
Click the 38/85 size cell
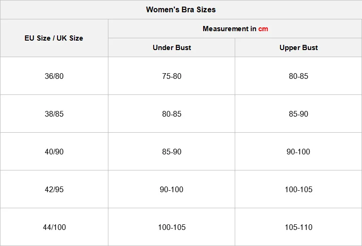(54, 114)
